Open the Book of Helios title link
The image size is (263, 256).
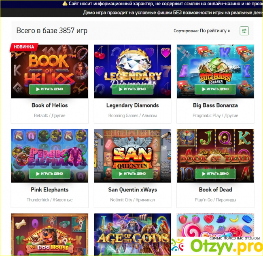click(x=50, y=105)
